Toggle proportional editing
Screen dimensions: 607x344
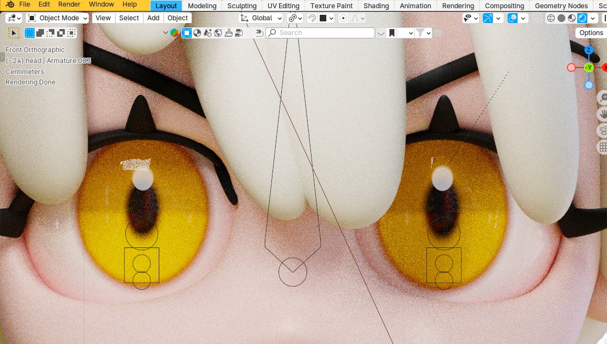[x=343, y=18]
